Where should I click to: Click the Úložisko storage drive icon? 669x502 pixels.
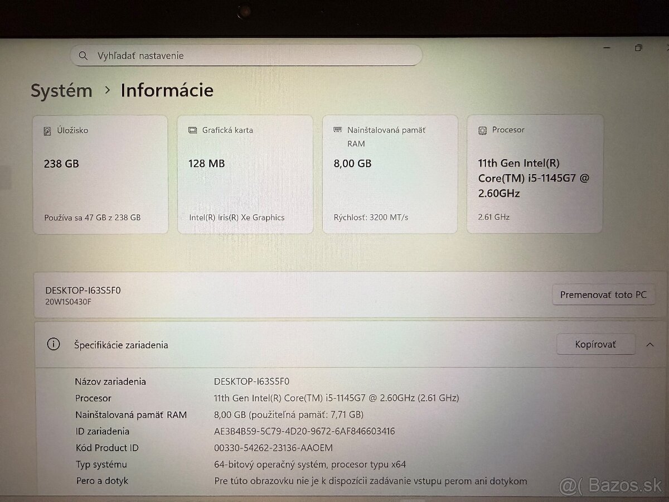[47, 130]
